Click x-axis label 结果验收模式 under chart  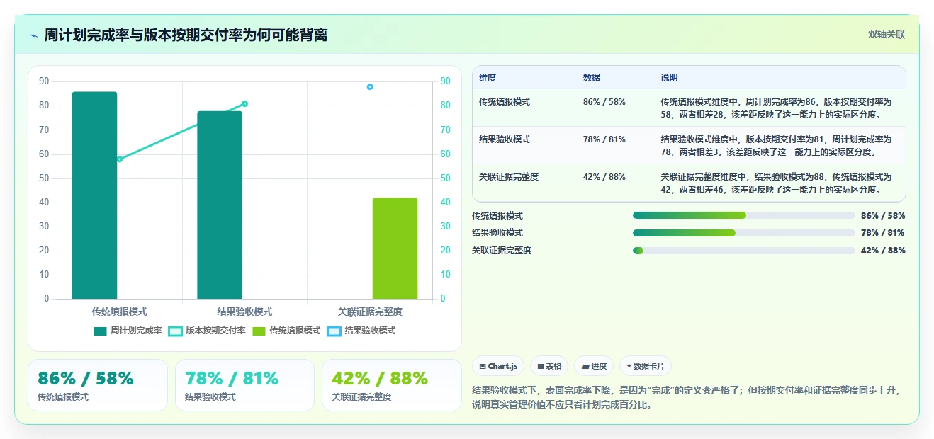point(244,312)
